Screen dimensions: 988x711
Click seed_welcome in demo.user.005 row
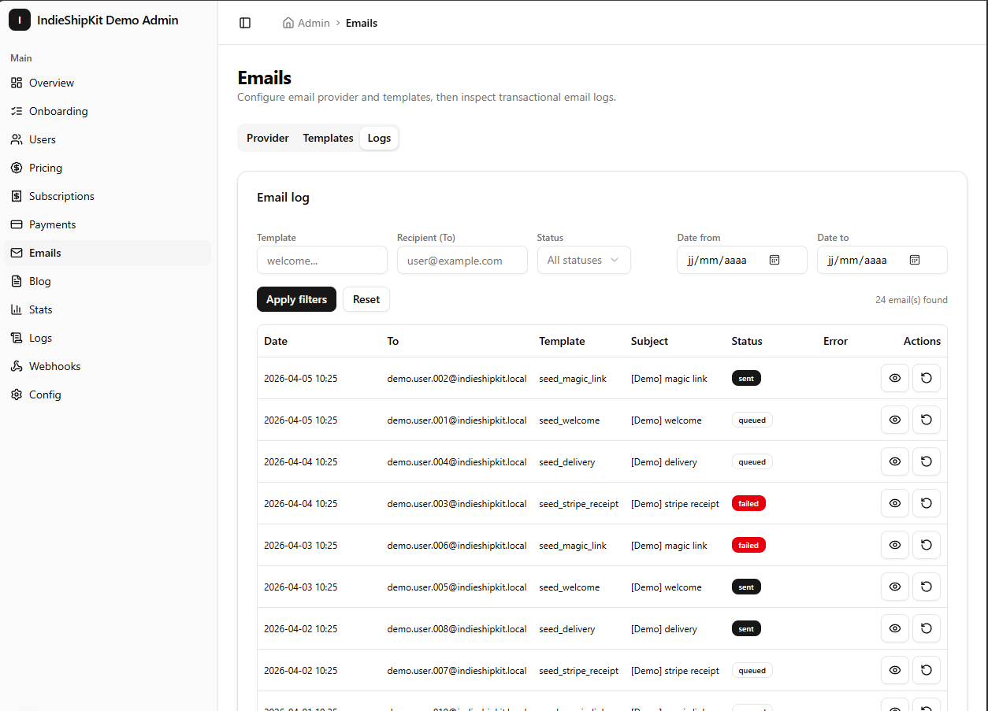pyautogui.click(x=569, y=587)
